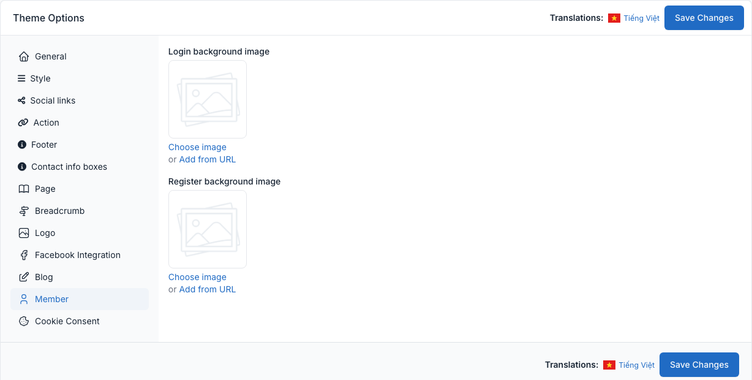This screenshot has width=752, height=380.
Task: Open the Blog options
Action: 80,277
